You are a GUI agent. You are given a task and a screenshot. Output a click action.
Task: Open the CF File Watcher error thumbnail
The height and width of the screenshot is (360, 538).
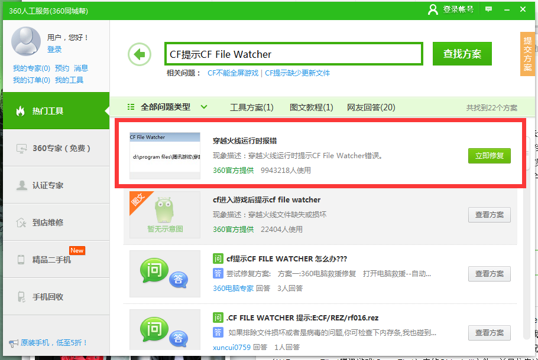[165, 156]
